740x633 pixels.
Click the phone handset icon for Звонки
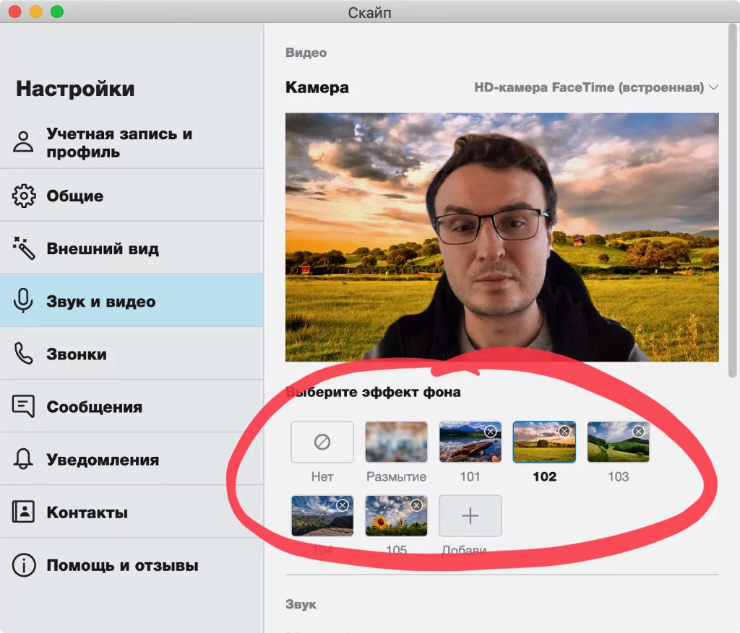tap(24, 354)
